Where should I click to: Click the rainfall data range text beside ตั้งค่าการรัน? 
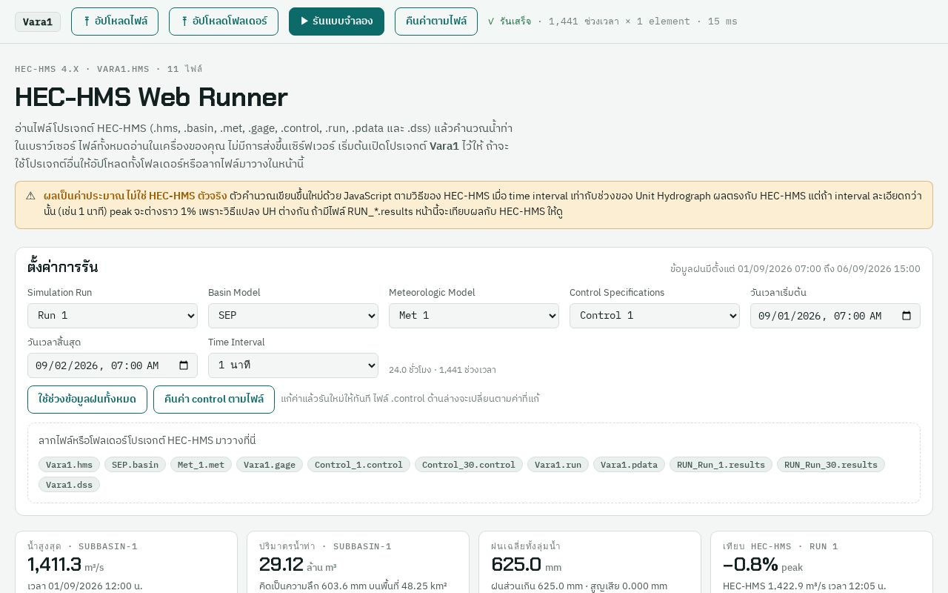click(x=795, y=269)
